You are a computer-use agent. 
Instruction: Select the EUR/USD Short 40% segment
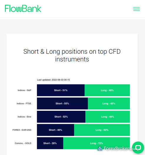56,130
